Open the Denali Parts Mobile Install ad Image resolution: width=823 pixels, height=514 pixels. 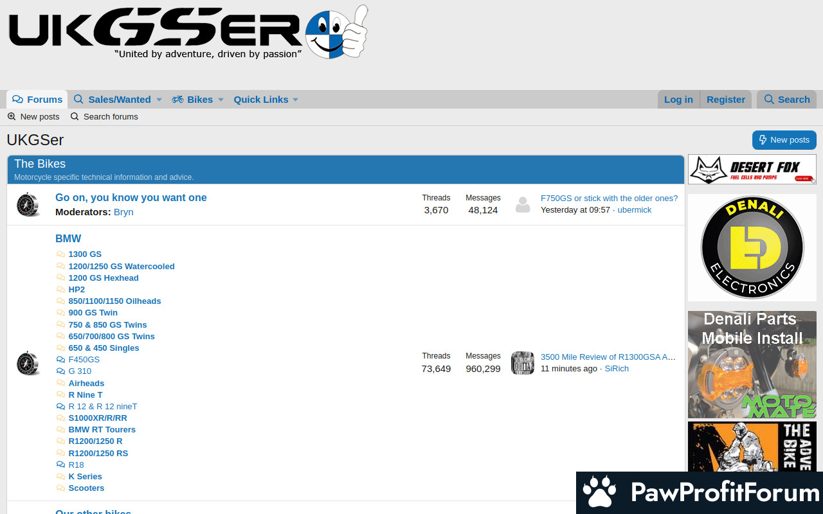tap(752, 365)
